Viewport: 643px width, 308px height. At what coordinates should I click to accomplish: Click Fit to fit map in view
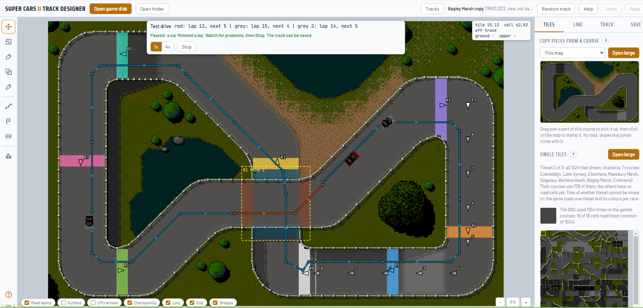(x=513, y=302)
